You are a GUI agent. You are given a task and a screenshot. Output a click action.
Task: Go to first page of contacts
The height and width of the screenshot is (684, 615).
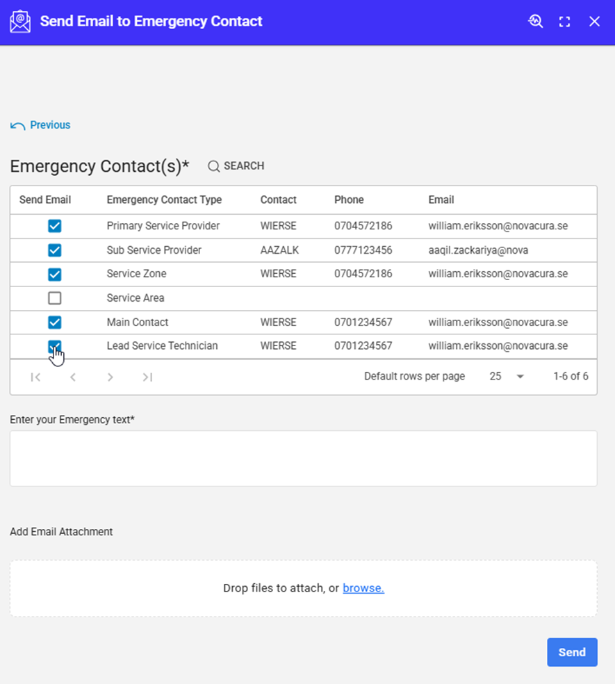point(35,377)
